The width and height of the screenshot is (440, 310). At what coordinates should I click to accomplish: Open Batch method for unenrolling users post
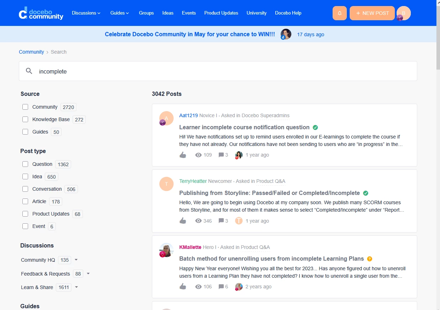click(272, 259)
